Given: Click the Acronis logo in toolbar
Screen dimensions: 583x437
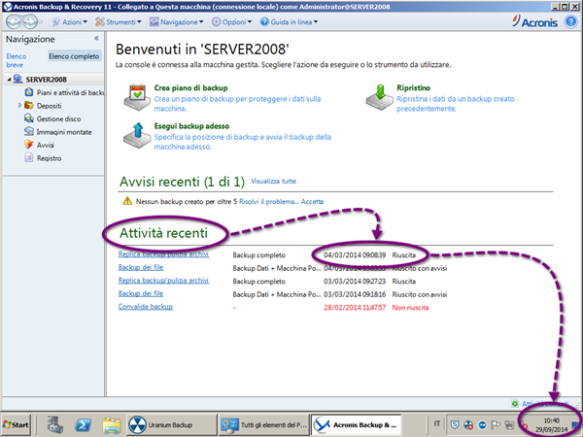Looking at the screenshot, I should click(534, 21).
